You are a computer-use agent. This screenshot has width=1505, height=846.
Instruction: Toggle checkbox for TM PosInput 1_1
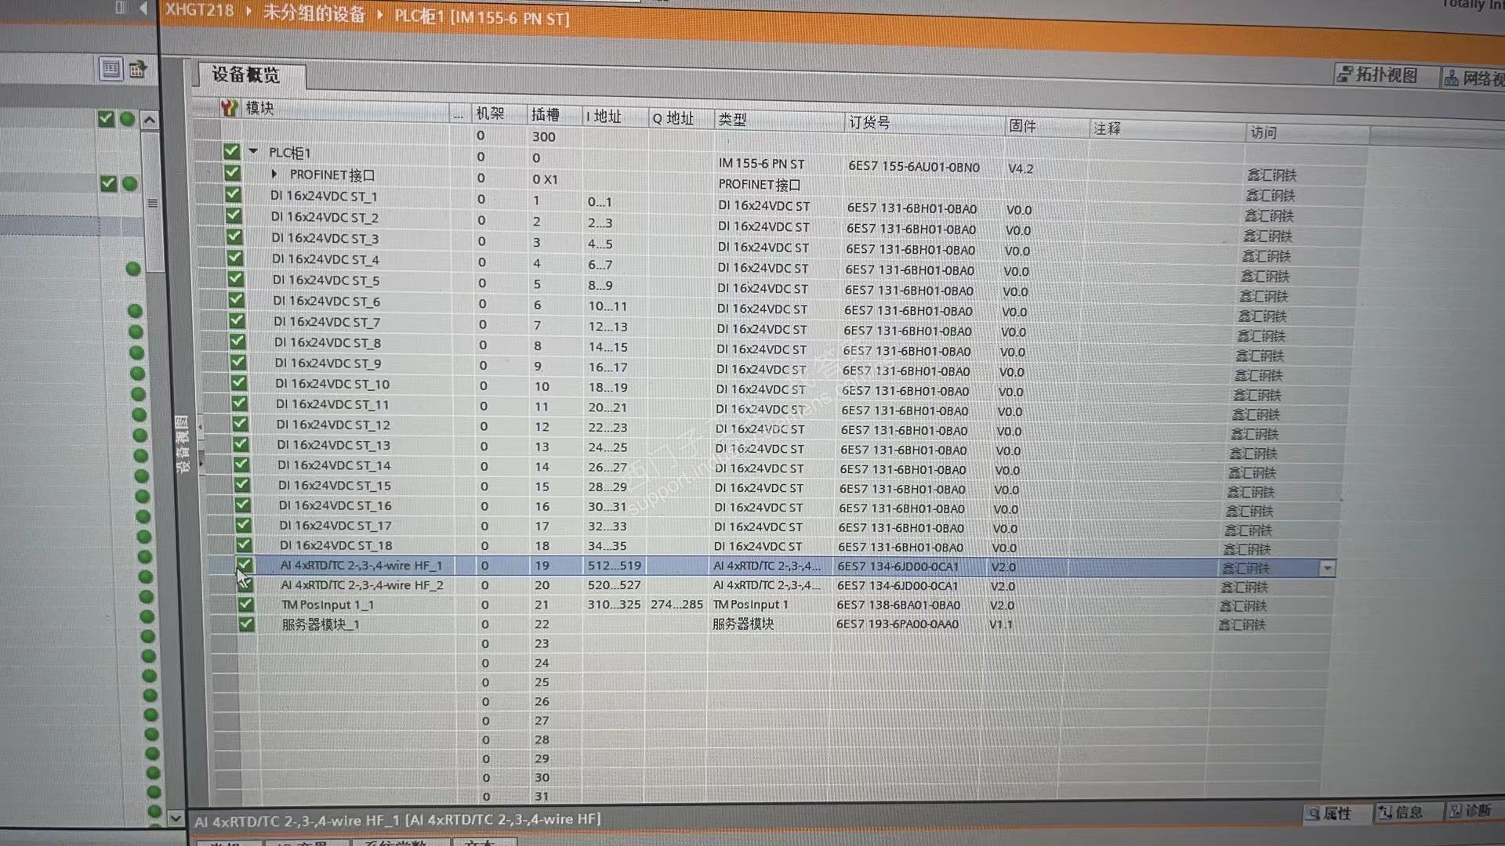(x=245, y=604)
